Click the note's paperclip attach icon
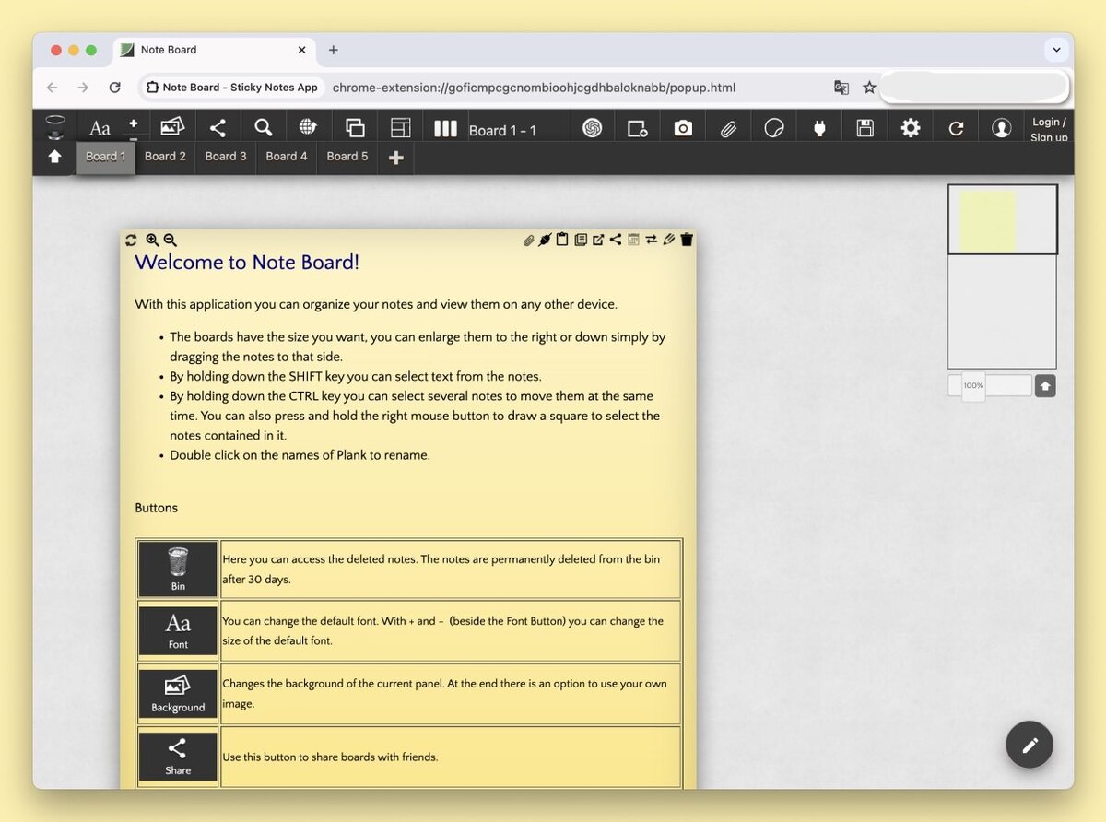 (x=528, y=240)
